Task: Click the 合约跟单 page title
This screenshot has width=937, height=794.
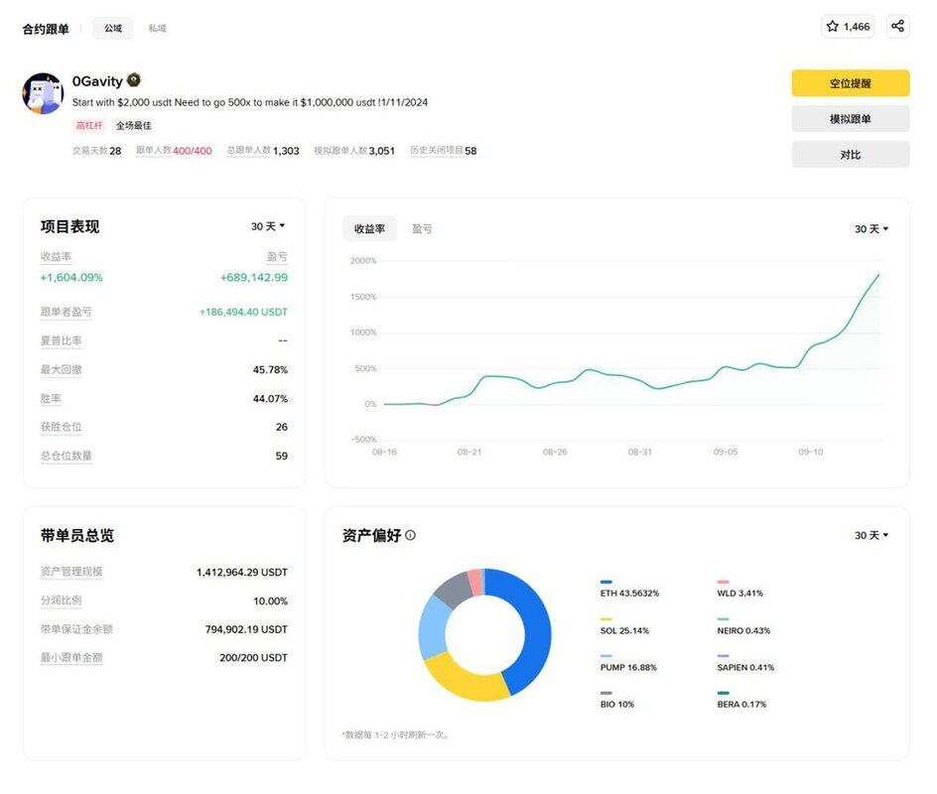Action: [46, 29]
